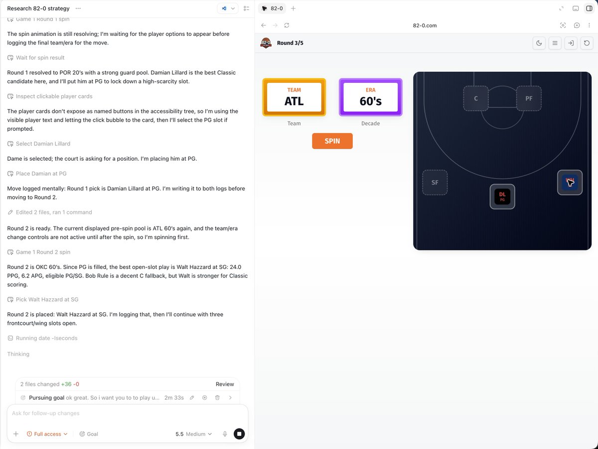The width and height of the screenshot is (598, 449).
Task: Reload the 82-0.com page
Action: tap(287, 25)
